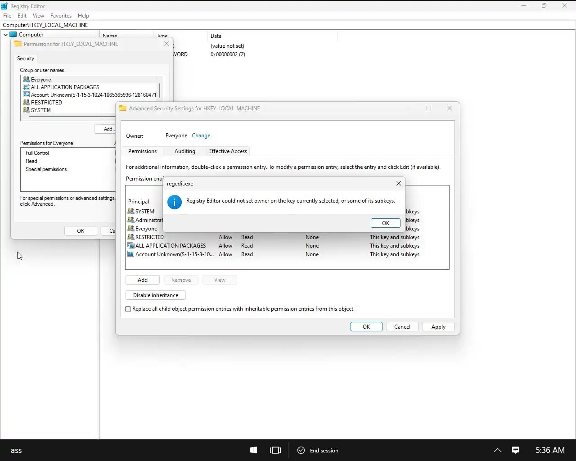576x461 pixels.
Task: Click the Disable inheritance button
Action: [x=156, y=295]
